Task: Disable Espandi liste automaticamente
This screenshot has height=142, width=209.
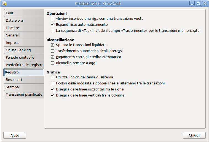Action: [52, 25]
